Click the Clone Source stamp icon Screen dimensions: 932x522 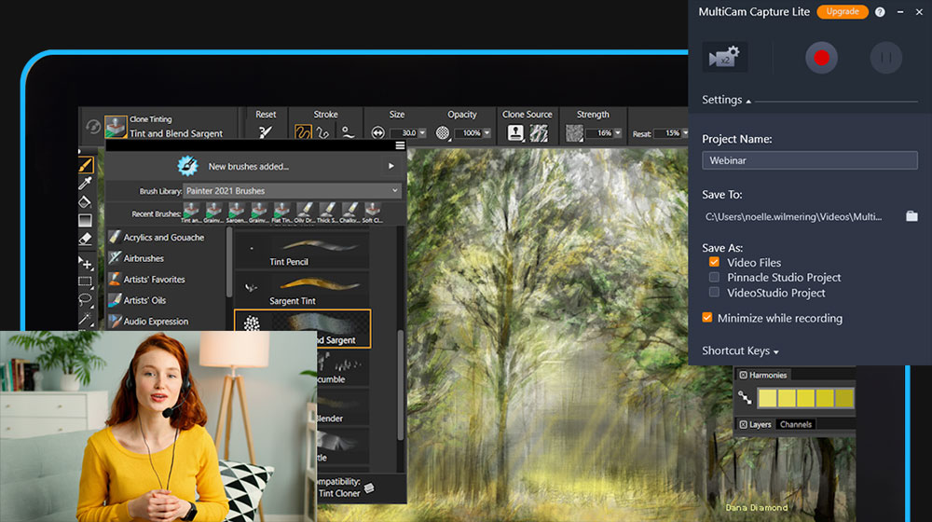(x=515, y=132)
